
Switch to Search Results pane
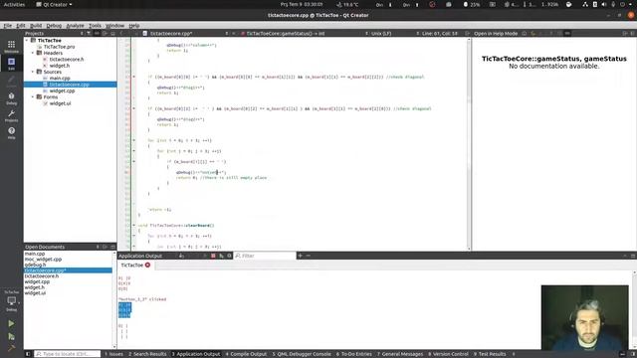148,354
